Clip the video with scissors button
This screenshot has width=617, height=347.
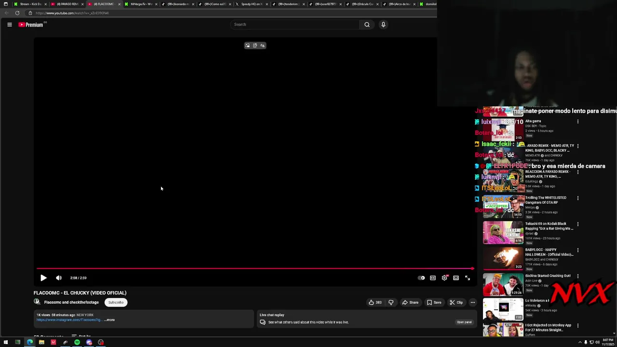tap(456, 302)
